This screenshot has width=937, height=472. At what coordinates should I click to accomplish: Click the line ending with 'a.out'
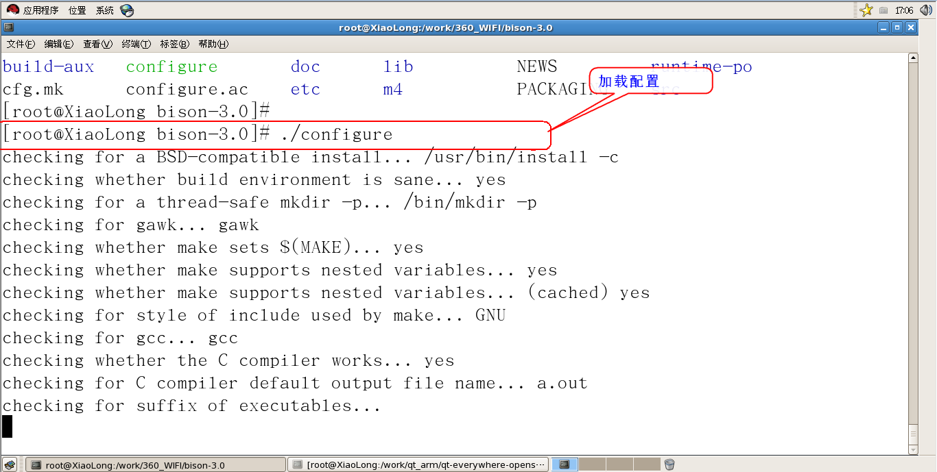coord(296,383)
